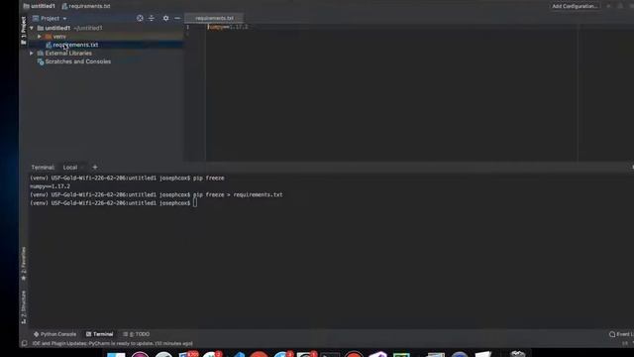
Task: Click the Add Configuration button
Action: point(575,6)
